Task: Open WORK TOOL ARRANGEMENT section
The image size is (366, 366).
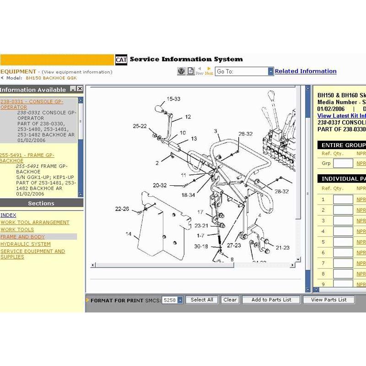Action: pyautogui.click(x=35, y=222)
